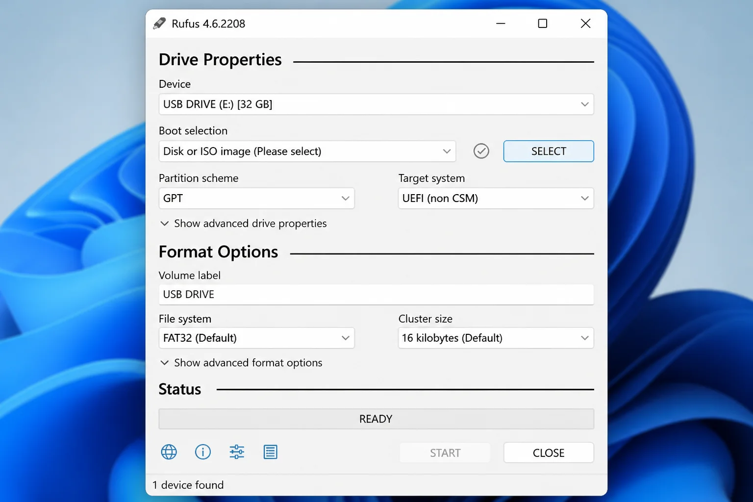The height and width of the screenshot is (502, 753).
Task: Click the 'Target system' label
Action: click(431, 178)
